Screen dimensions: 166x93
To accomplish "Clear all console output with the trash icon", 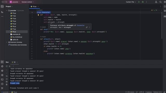I will tap(7, 85).
